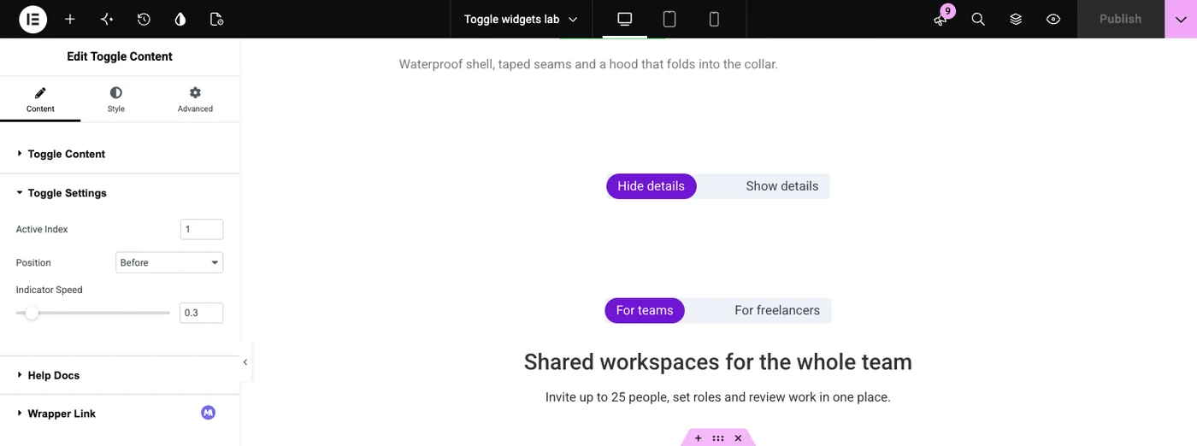Screen dimensions: 1197x446
Task: Open the finder search icon
Action: point(978,19)
